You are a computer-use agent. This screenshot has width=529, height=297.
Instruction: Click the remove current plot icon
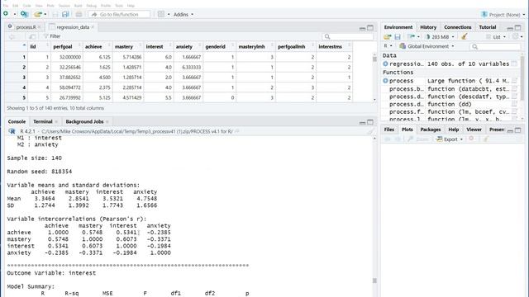[471, 139]
